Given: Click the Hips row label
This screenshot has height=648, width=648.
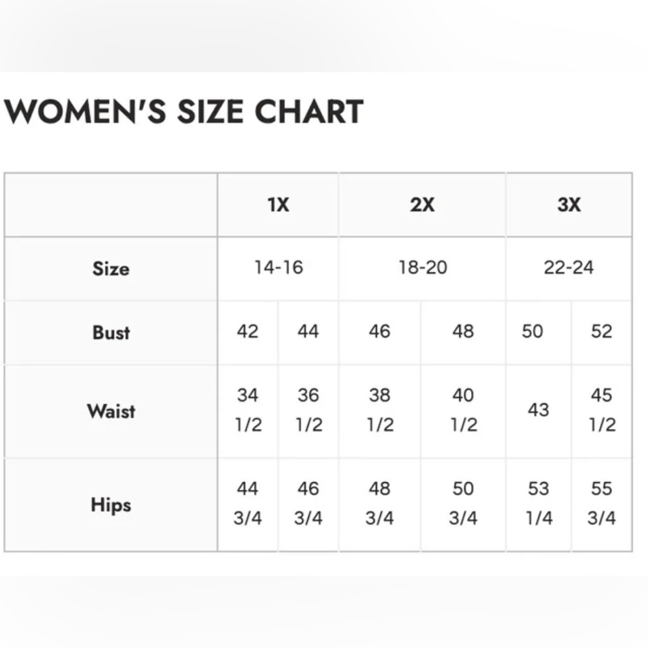Looking at the screenshot, I should point(111,505).
